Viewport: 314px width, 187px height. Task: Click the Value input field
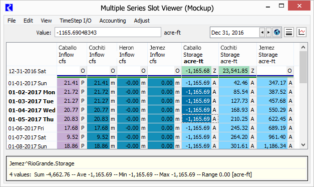click(x=108, y=32)
